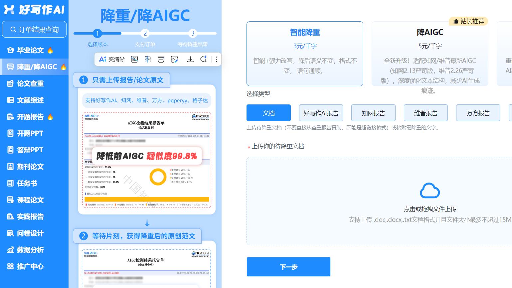Open the more options three-dot menu
The height and width of the screenshot is (288, 512).
coord(216,59)
